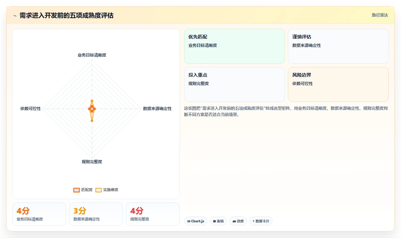This screenshot has width=401, height=238.
Task: Click the bottom data point on the radar chart
Action: pos(92,120)
